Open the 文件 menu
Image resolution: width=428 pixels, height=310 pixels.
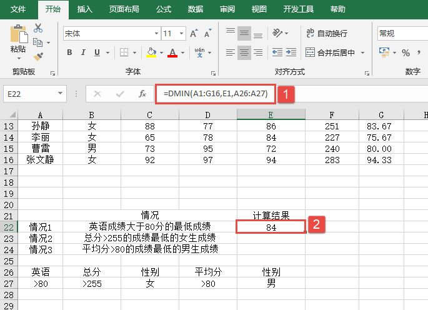pyautogui.click(x=19, y=9)
